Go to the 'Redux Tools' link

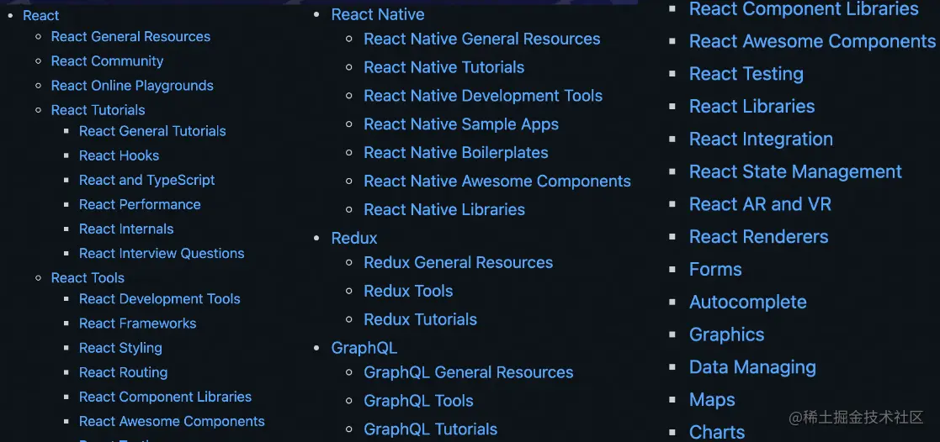pos(408,291)
